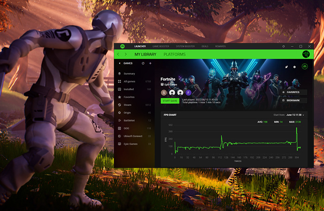Click the Favorites button for Fortnite

point(293,92)
